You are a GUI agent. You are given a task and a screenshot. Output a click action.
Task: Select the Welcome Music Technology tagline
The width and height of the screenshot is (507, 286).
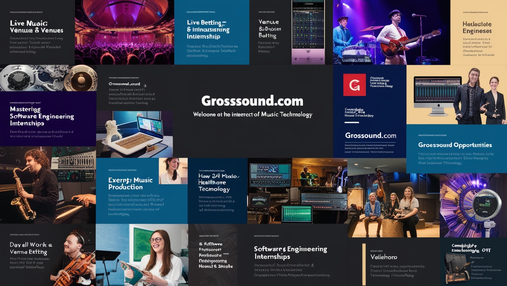tap(252, 114)
